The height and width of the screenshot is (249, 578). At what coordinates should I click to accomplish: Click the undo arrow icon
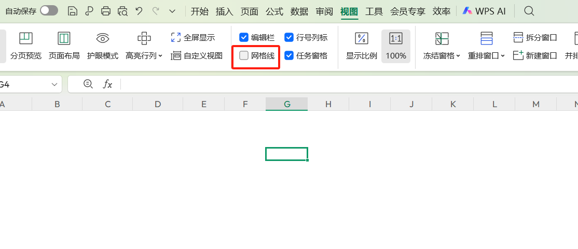click(139, 11)
